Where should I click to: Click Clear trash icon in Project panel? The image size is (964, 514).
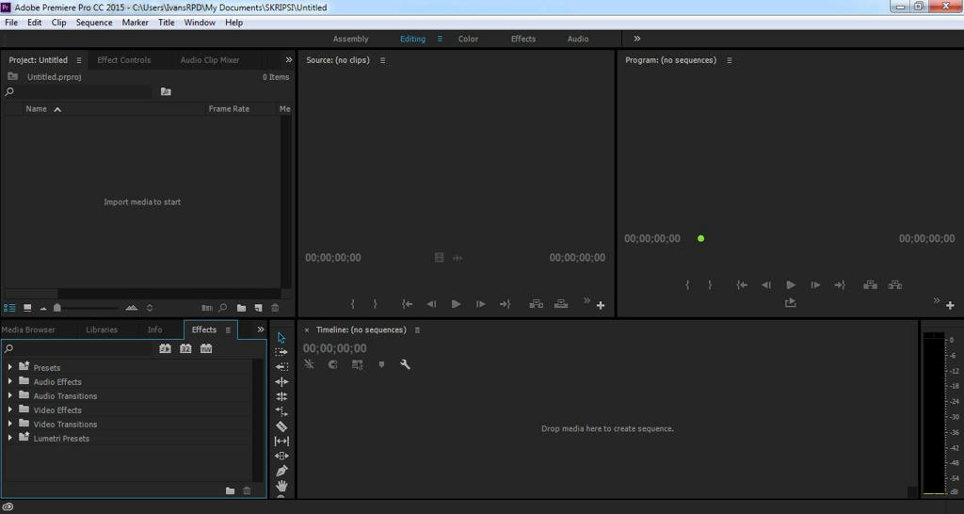[x=276, y=308]
